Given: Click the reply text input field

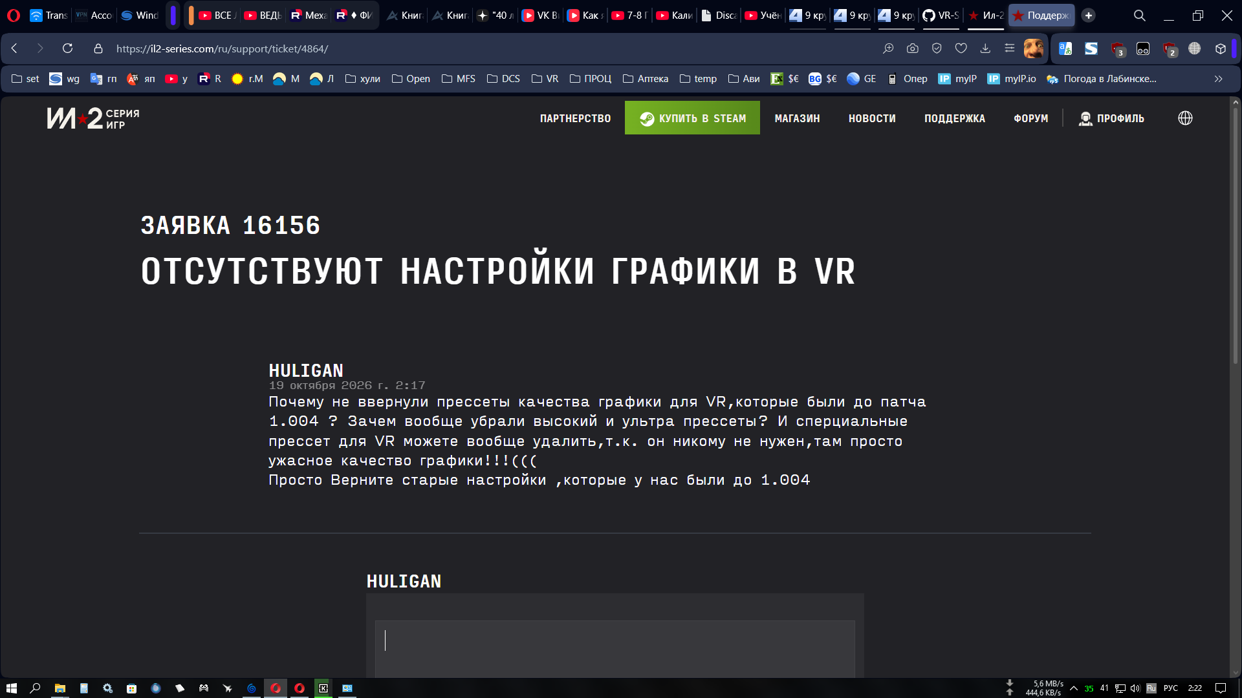Looking at the screenshot, I should (615, 649).
